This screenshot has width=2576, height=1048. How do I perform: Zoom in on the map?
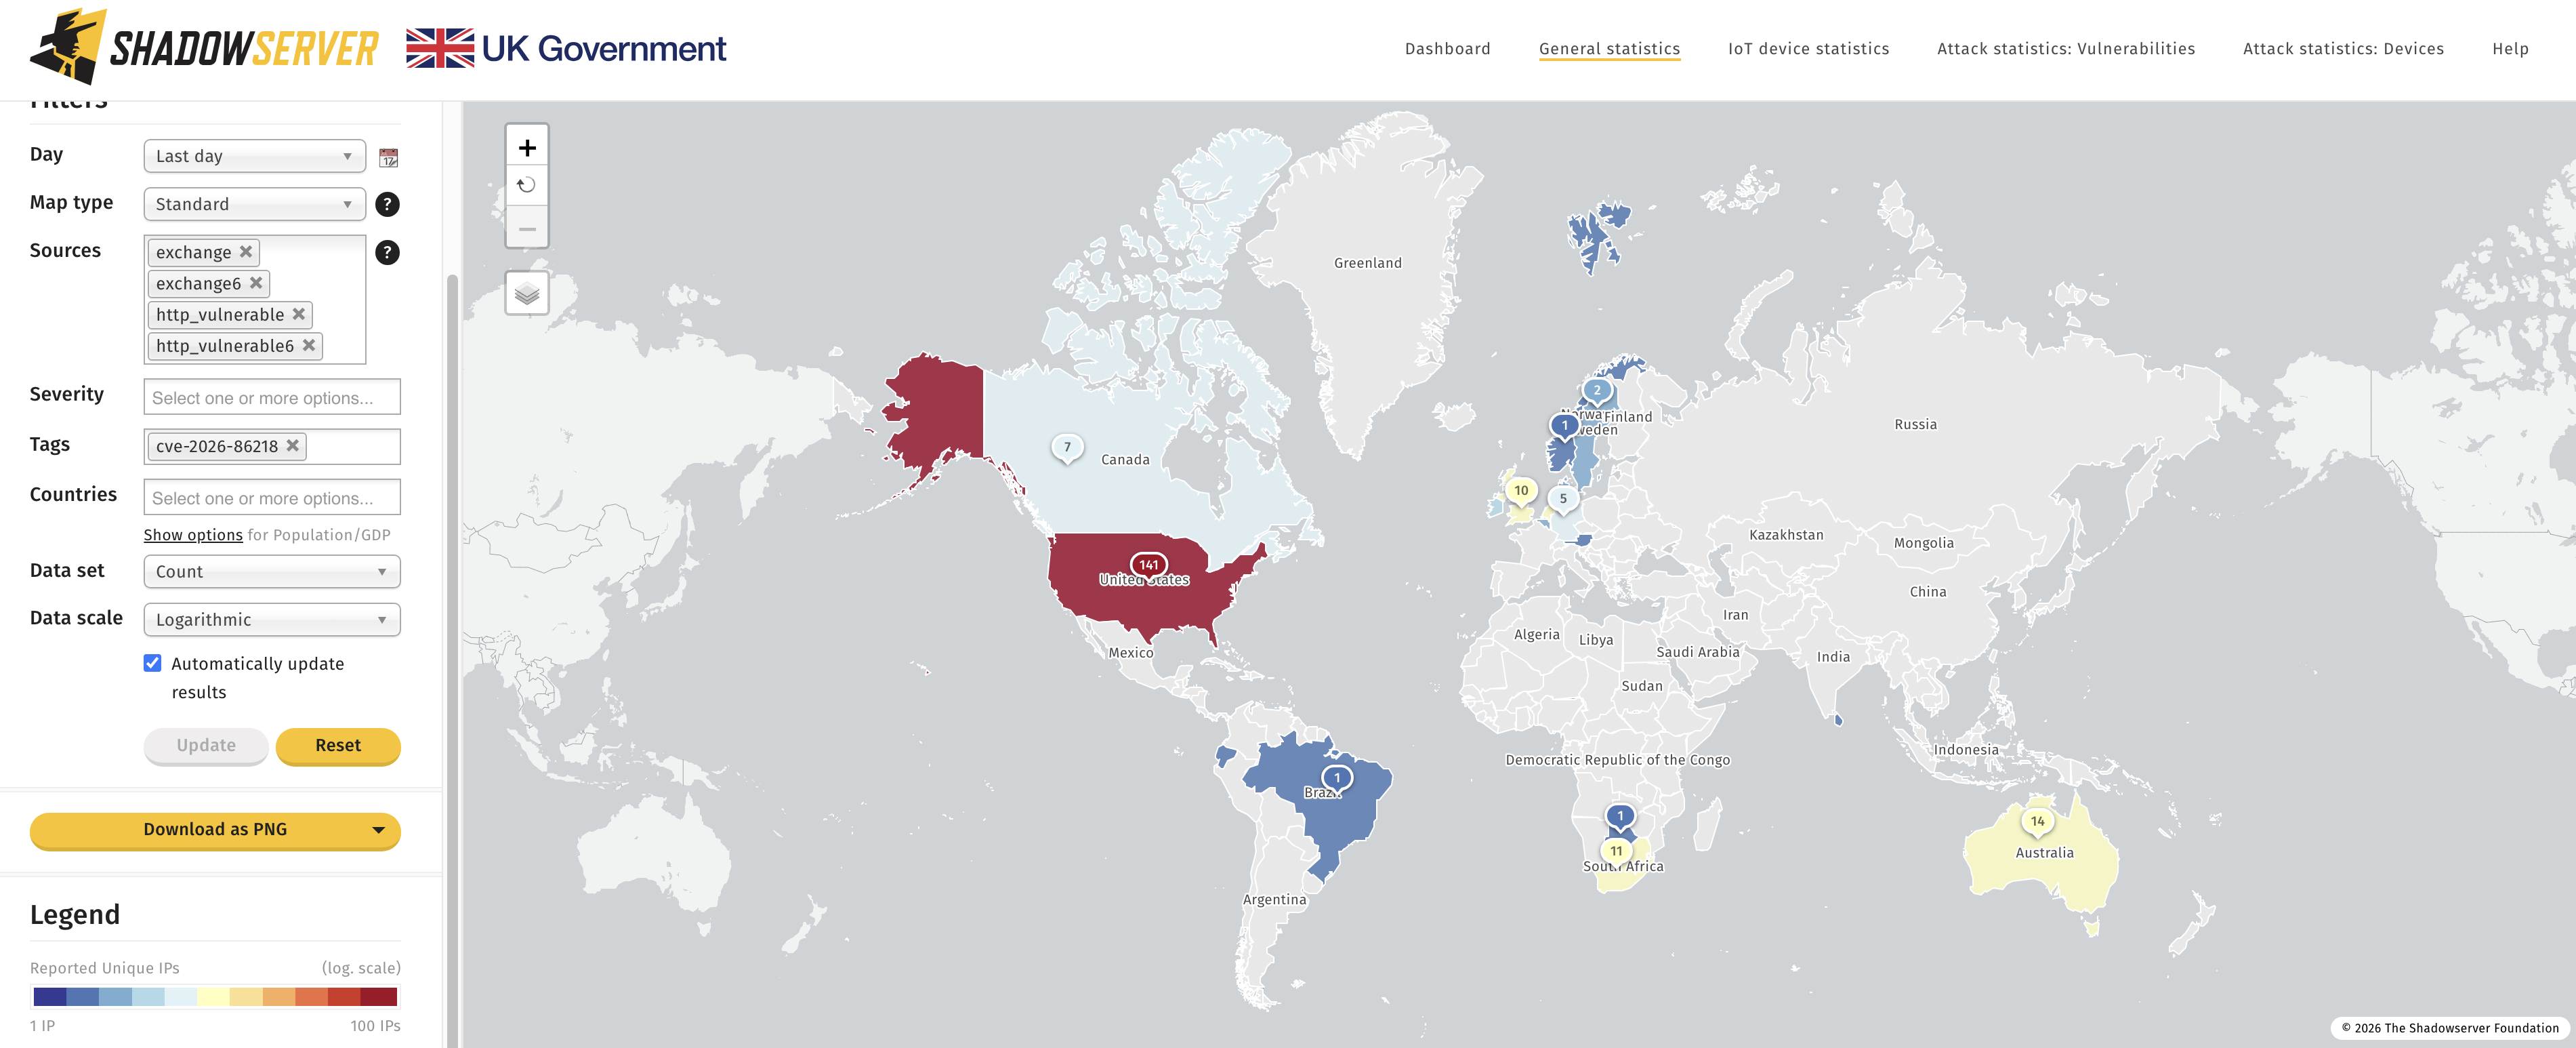coord(527,148)
